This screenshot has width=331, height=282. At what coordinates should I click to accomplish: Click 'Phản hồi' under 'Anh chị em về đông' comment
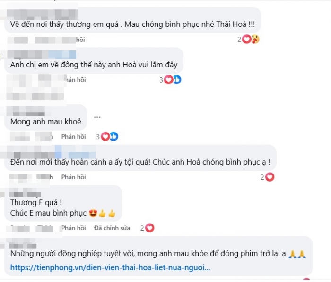pos(76,80)
